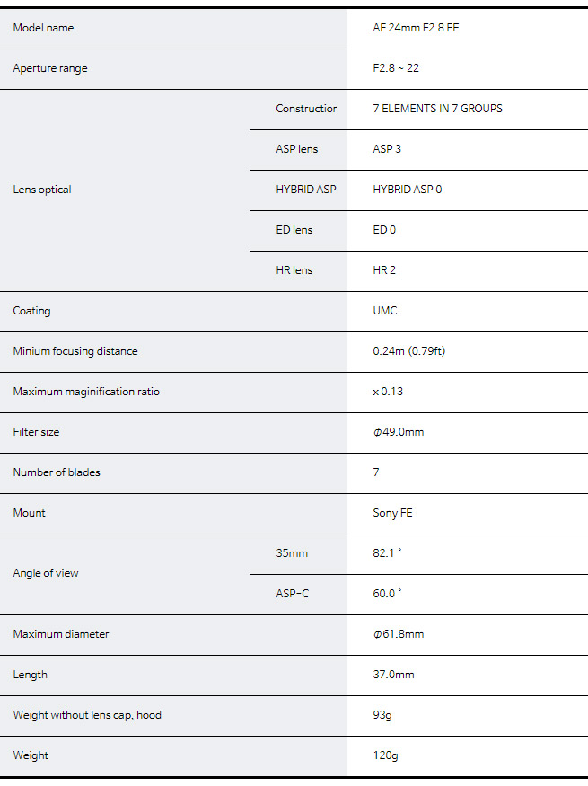The image size is (588, 786).
Task: Click the Number of blades label
Action: point(57,472)
